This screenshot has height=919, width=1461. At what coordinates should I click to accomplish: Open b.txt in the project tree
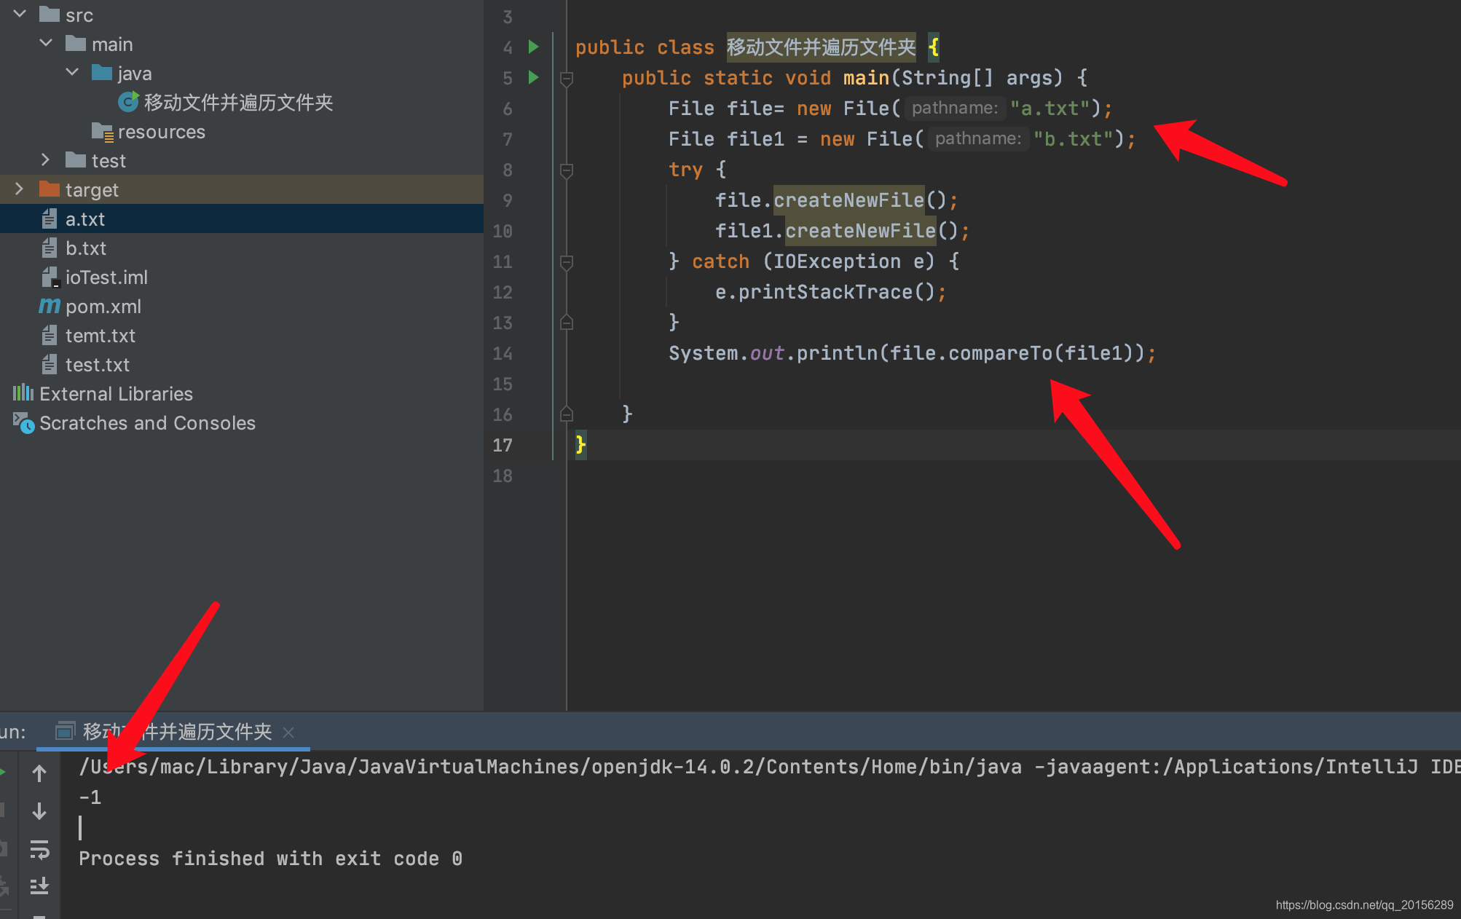tap(85, 248)
